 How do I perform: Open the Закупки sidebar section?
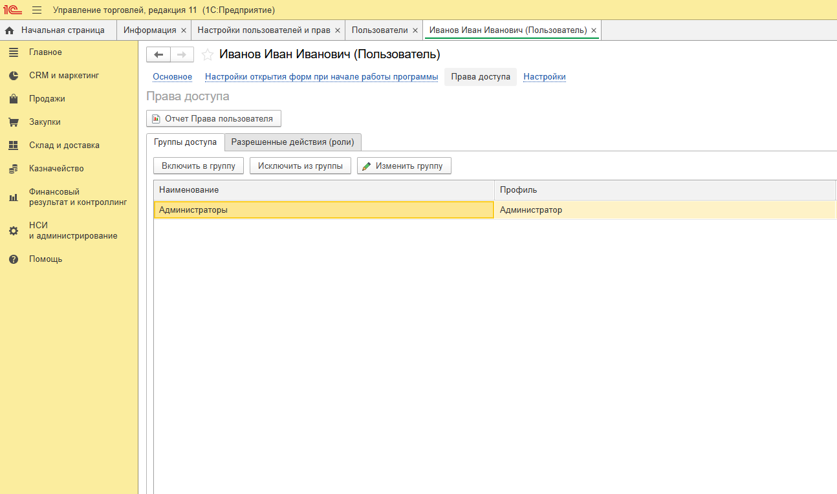pyautogui.click(x=45, y=122)
